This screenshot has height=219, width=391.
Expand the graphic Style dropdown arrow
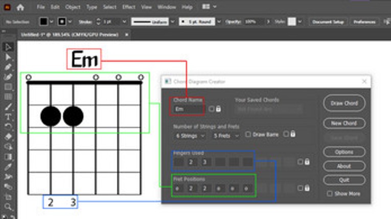pos(300,22)
